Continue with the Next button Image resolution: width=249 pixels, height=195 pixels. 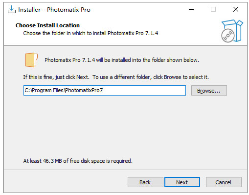click(x=182, y=182)
